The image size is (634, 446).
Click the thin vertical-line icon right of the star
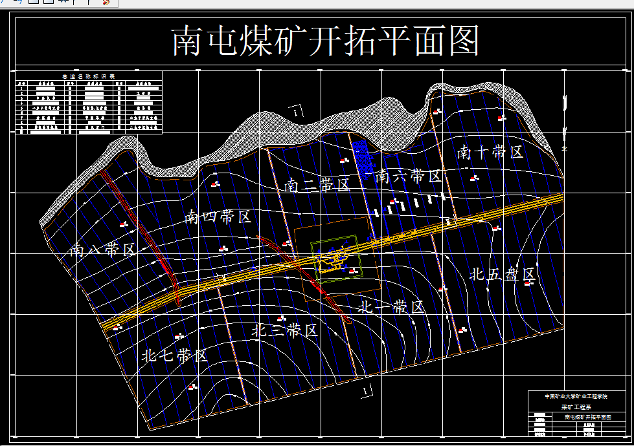click(x=88, y=3)
